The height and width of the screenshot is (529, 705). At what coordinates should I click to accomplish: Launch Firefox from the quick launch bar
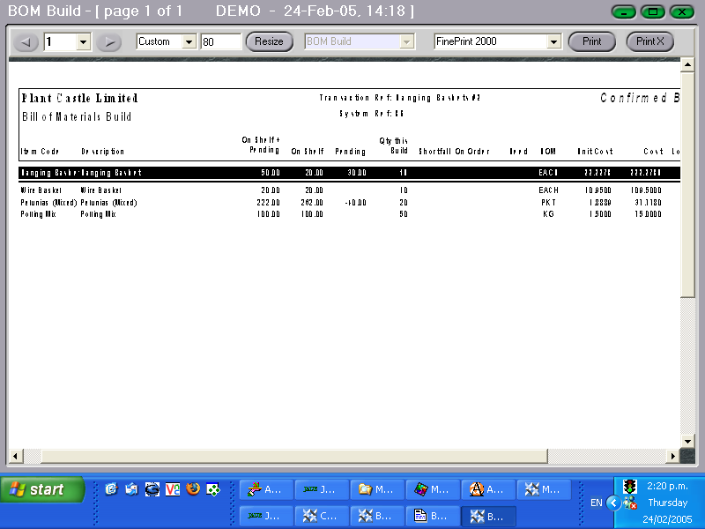tap(192, 489)
